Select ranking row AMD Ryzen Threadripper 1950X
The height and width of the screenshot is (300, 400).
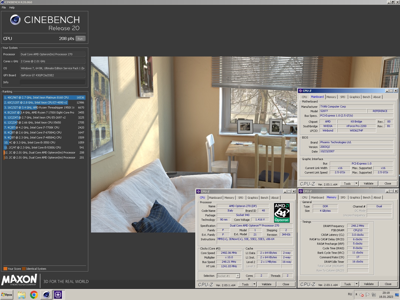44,107
